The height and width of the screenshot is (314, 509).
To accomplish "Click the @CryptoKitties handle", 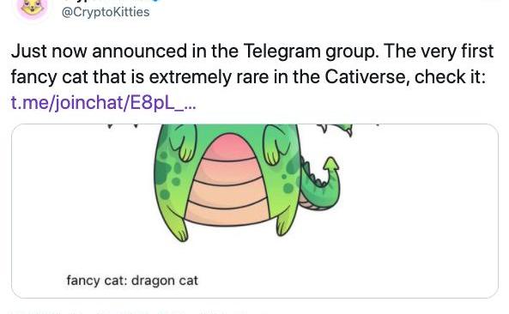I will 106,12.
